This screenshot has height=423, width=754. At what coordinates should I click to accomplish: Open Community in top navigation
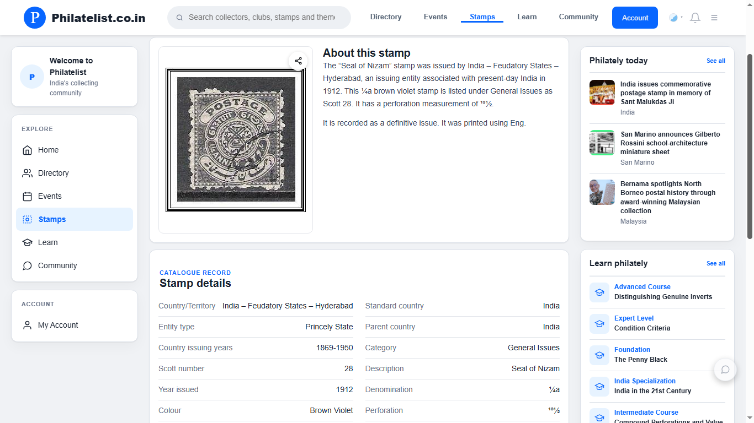[x=578, y=17]
